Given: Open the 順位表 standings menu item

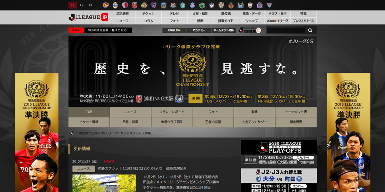Looking at the screenshot, I should [x=226, y=14].
